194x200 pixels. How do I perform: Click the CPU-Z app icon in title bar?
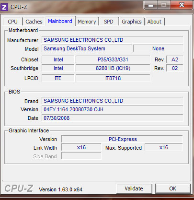coord(4,7)
